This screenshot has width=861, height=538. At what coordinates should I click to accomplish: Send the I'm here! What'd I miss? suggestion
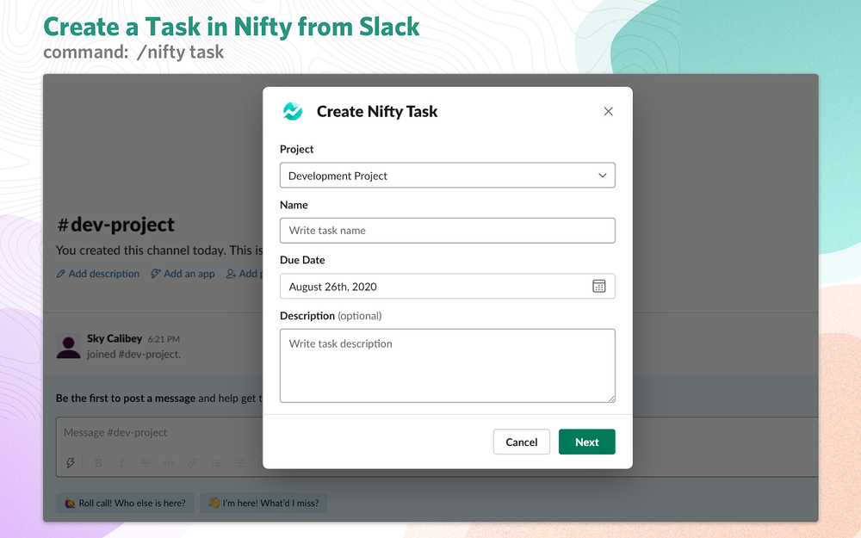(263, 503)
